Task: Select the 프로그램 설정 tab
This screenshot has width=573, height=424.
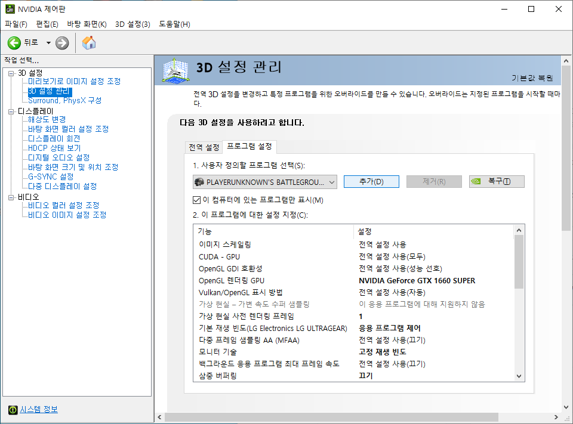Action: (249, 147)
